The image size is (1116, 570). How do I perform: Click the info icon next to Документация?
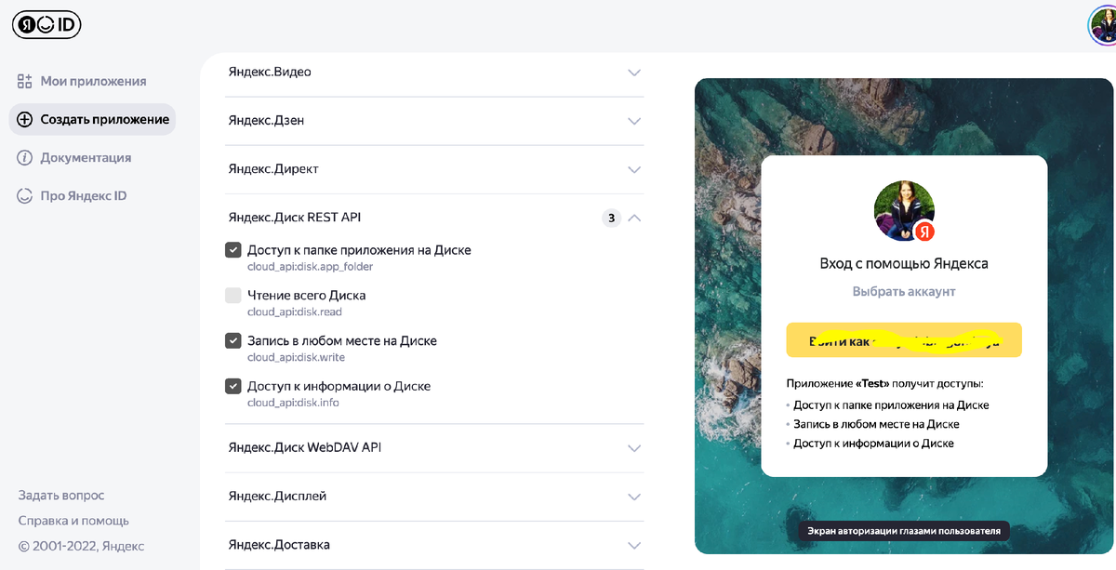[x=25, y=157]
